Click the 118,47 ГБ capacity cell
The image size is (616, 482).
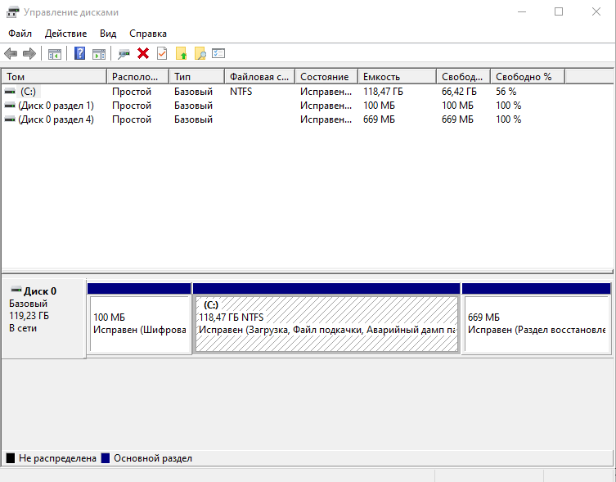click(383, 92)
